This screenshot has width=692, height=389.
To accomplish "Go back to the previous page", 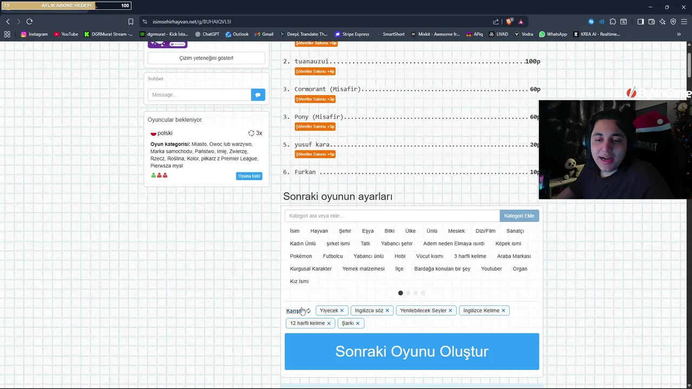I will 8,22.
